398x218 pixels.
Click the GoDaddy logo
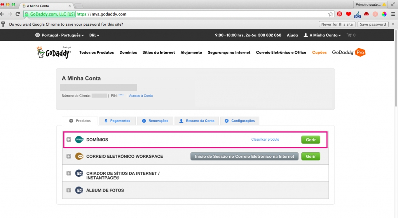coord(54,52)
